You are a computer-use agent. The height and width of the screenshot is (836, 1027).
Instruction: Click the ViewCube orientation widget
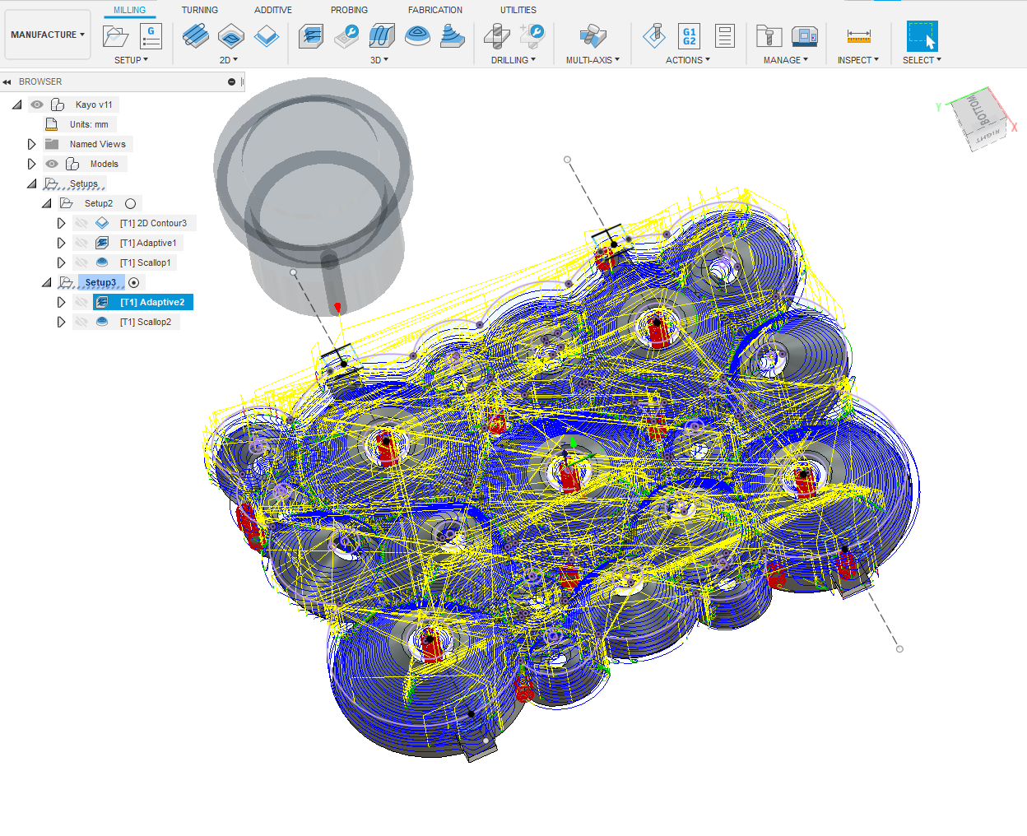(979, 118)
